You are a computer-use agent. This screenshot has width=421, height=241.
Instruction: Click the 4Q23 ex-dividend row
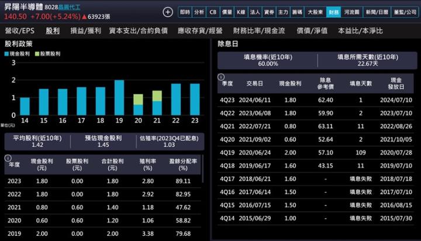click(x=316, y=100)
